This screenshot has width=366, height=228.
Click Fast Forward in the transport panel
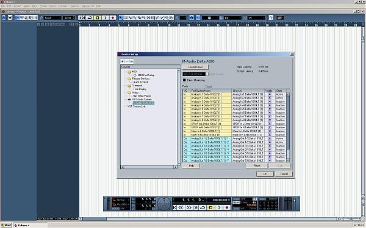point(189,207)
